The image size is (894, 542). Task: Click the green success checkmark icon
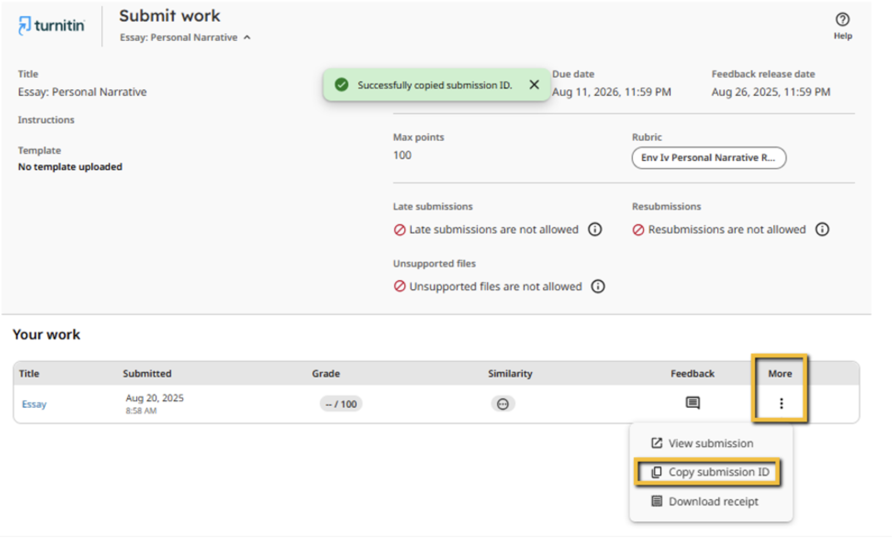(341, 85)
